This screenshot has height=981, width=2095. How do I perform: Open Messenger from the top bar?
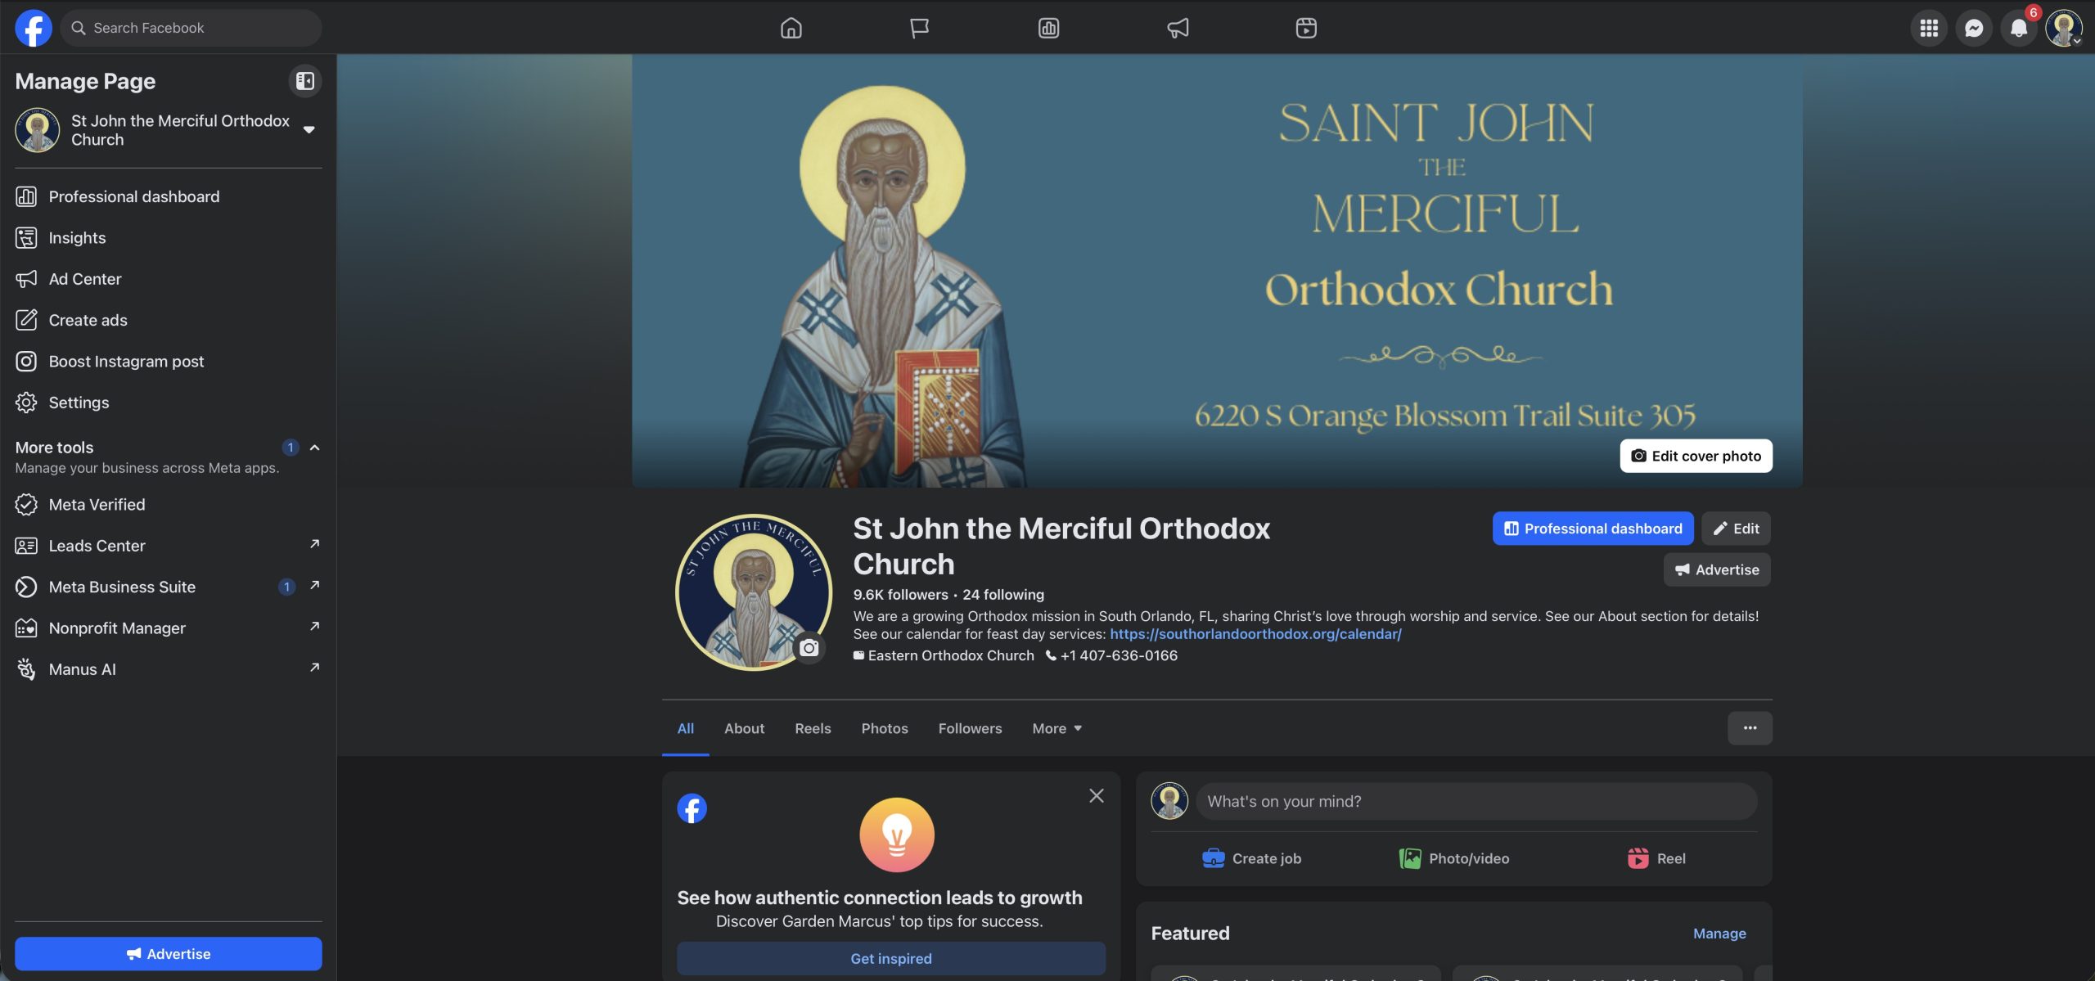[x=1973, y=28]
